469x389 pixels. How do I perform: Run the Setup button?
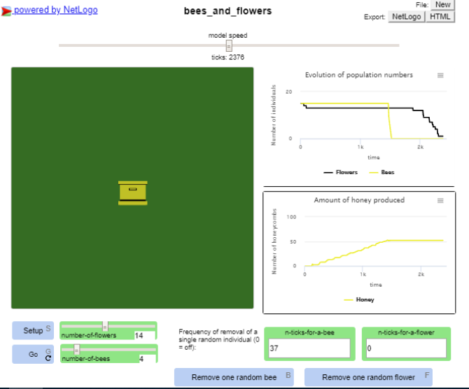point(33,330)
